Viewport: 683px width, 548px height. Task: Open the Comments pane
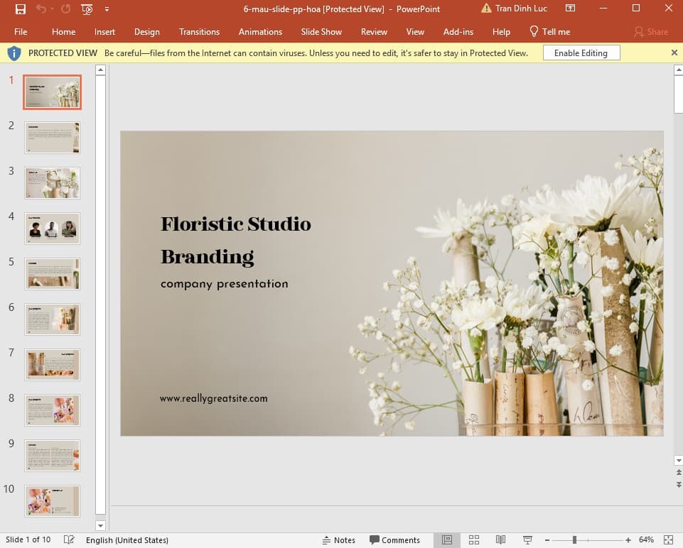coord(395,539)
